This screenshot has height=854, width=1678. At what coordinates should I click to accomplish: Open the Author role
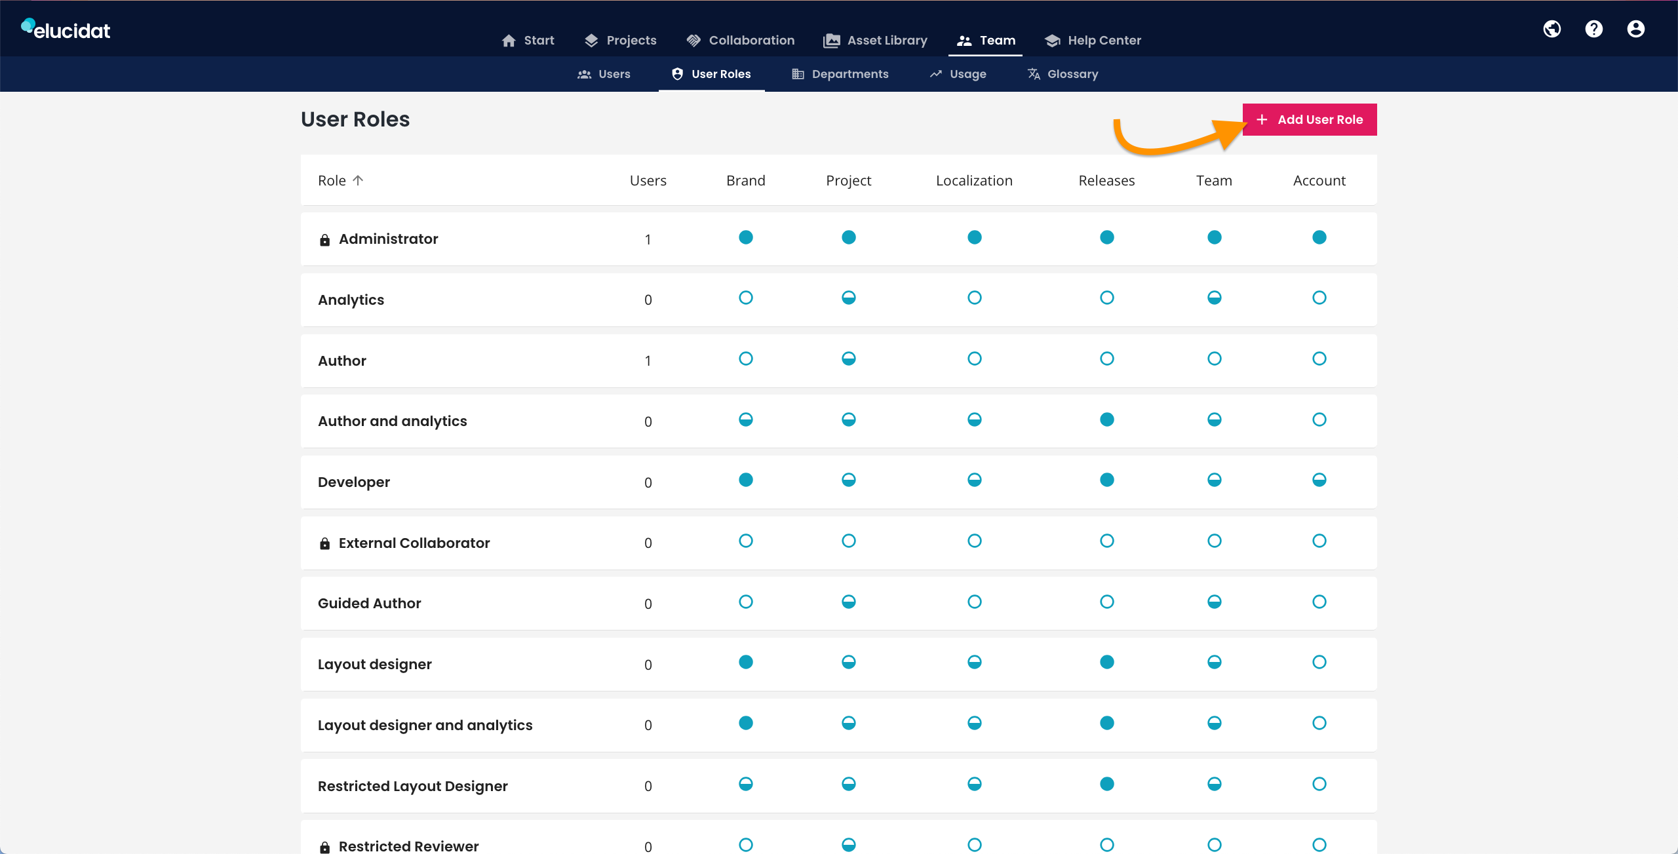(x=341, y=360)
